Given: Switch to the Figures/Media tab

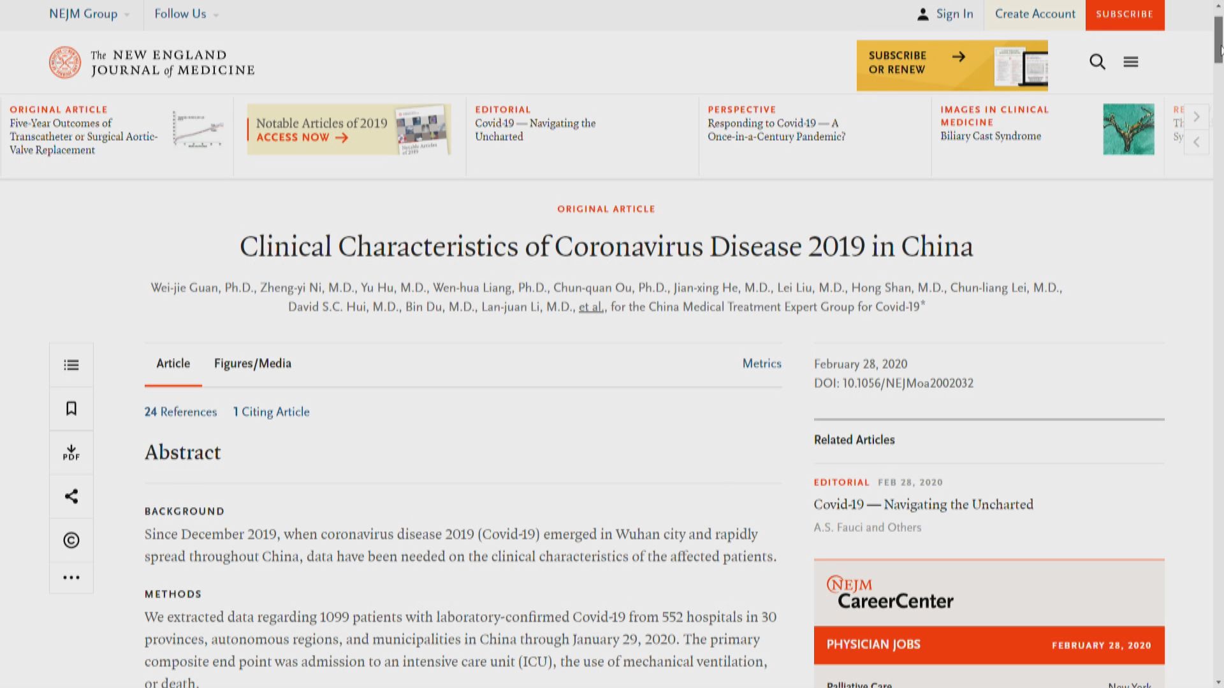Looking at the screenshot, I should click(x=252, y=364).
